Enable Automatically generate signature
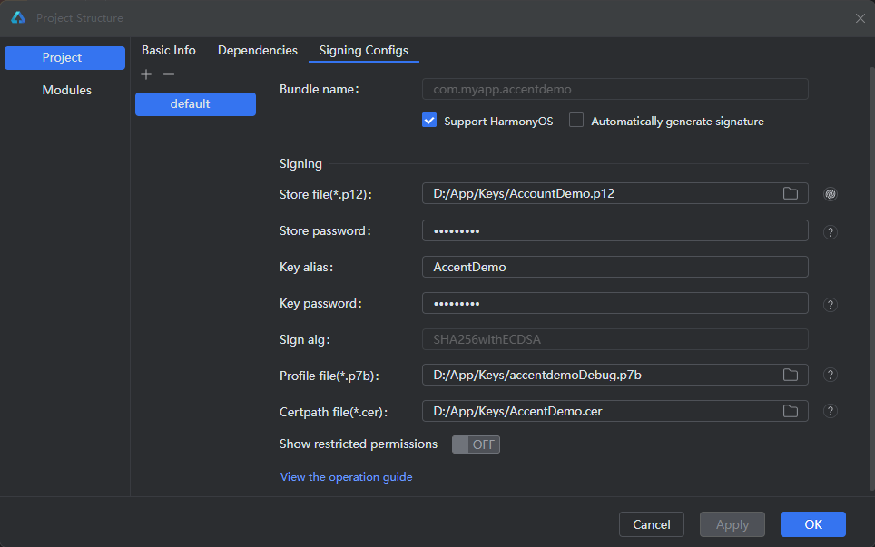This screenshot has height=547, width=875. [x=576, y=121]
